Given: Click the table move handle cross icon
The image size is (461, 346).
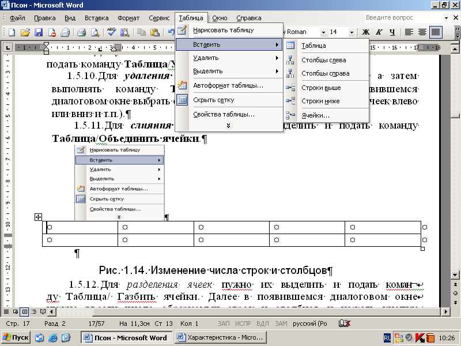Looking at the screenshot, I should 38,217.
